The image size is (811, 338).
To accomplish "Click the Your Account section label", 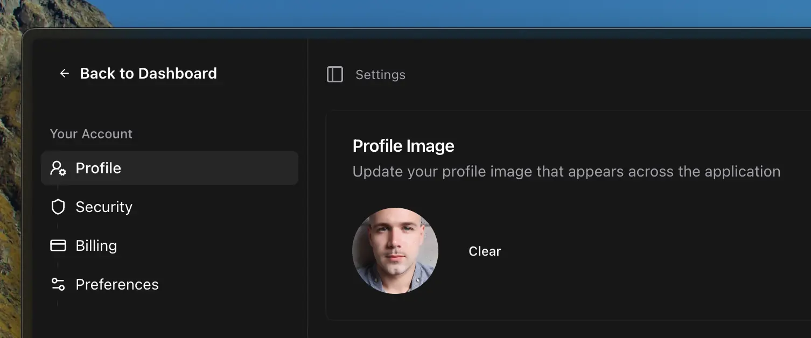I will tap(91, 134).
